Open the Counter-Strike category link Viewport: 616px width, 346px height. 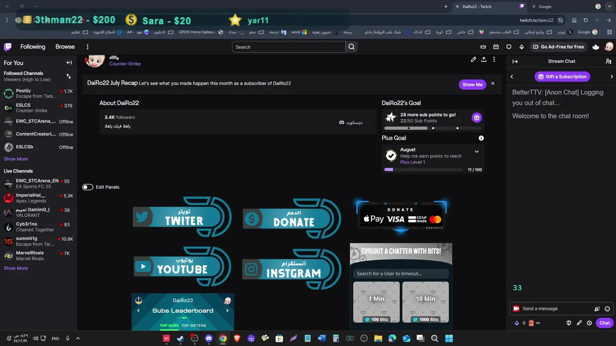[x=125, y=64]
